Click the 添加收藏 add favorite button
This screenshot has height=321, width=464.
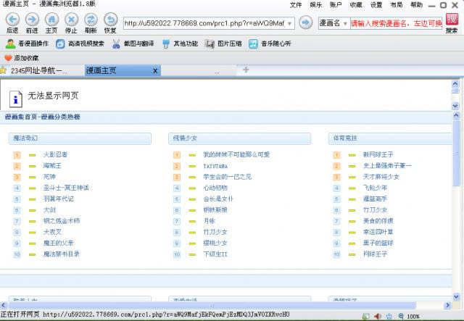(x=22, y=57)
